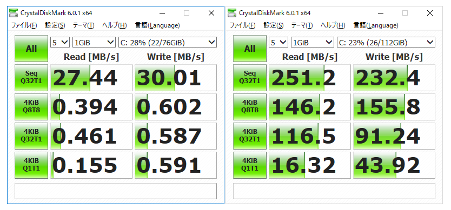Click the comment field in right window

(x=334, y=191)
